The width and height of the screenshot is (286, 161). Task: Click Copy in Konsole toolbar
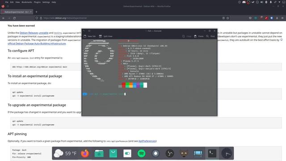click(x=187, y=36)
